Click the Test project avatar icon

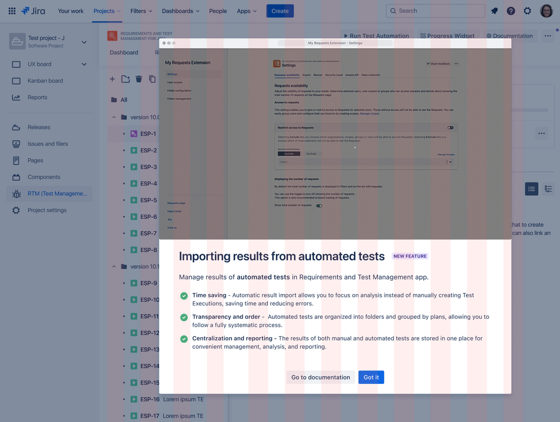pyautogui.click(x=17, y=42)
